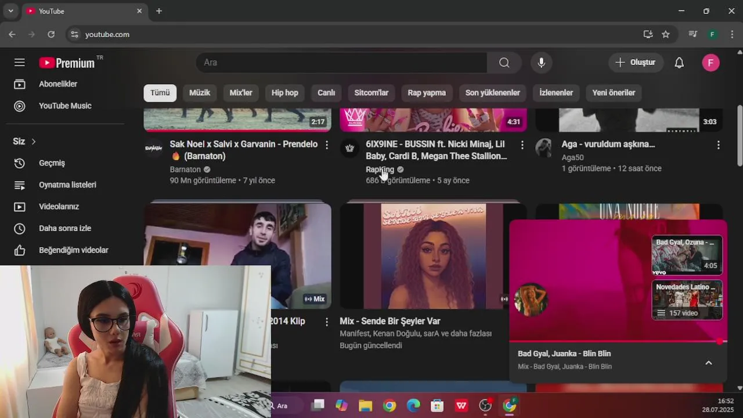Select the Son yüklenenler chip
743x418 pixels.
tap(493, 93)
